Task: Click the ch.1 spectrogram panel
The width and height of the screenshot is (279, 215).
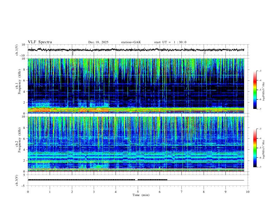Action: (x=136, y=86)
